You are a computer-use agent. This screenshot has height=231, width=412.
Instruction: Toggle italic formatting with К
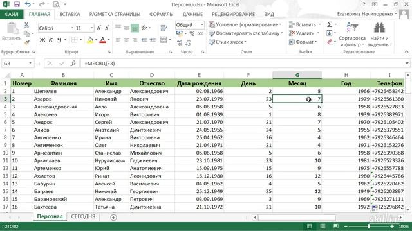click(x=51, y=40)
